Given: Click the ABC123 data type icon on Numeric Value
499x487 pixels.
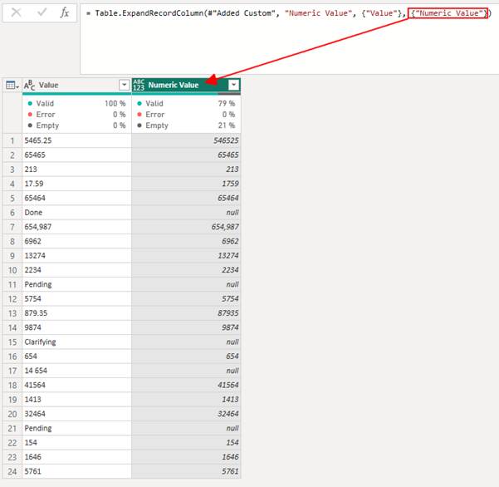Looking at the screenshot, I should tap(138, 85).
